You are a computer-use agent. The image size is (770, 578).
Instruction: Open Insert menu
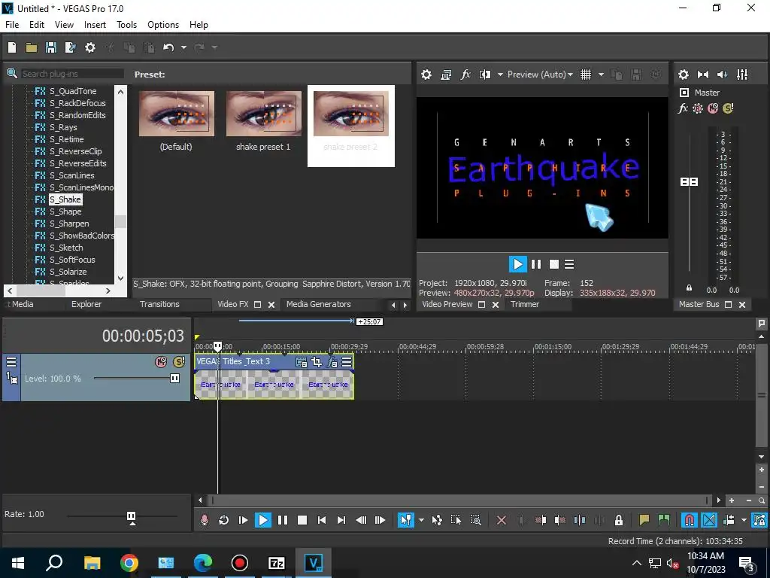click(95, 25)
